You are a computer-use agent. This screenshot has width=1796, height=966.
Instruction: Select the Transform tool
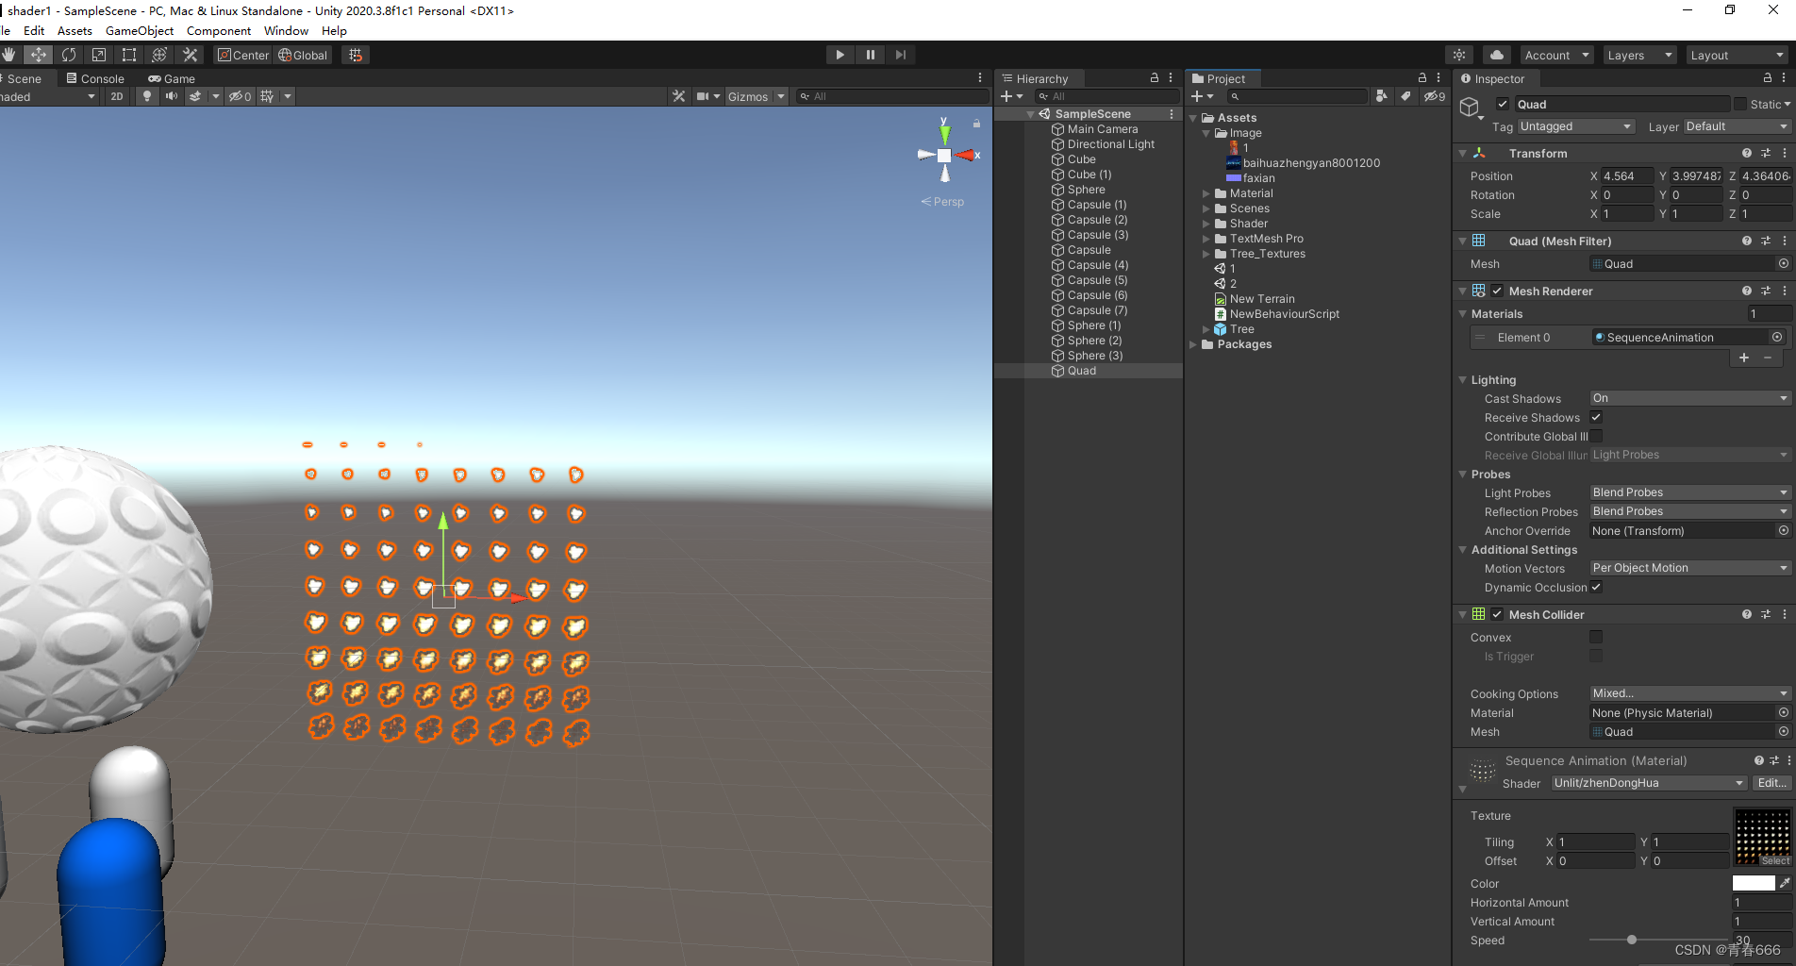tap(158, 55)
